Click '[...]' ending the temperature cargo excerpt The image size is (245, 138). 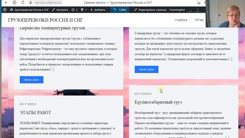52,69
